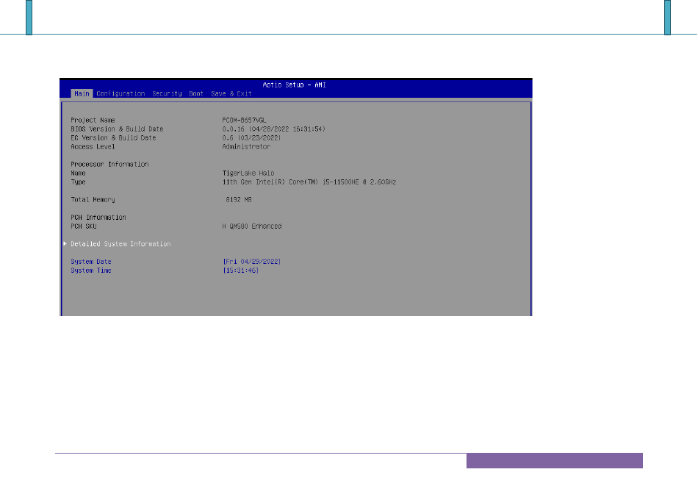Viewport: 698px width, 494px height.
Task: Switch to the Security tab
Action: click(167, 93)
